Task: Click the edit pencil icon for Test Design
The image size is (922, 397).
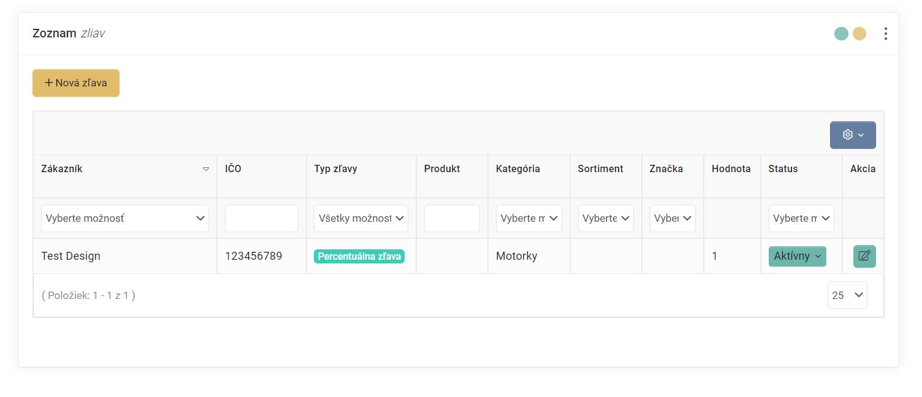Action: point(864,256)
